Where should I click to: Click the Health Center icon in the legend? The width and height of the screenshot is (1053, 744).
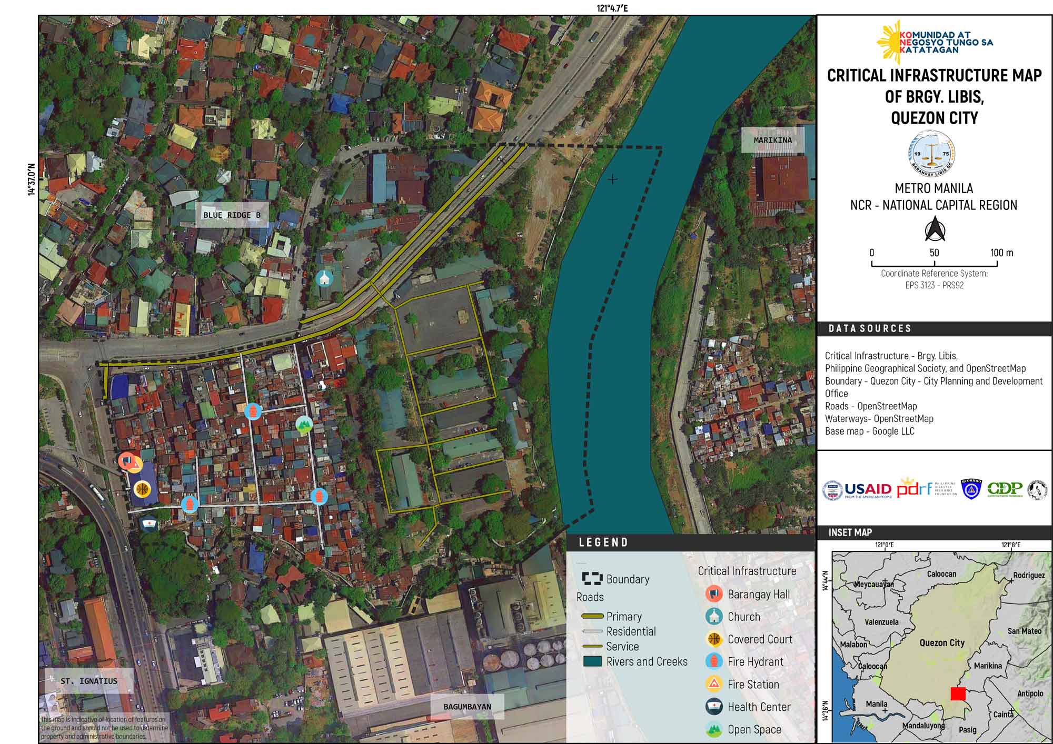pos(714,707)
